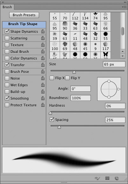Click the Angle input field

(x=81, y=88)
